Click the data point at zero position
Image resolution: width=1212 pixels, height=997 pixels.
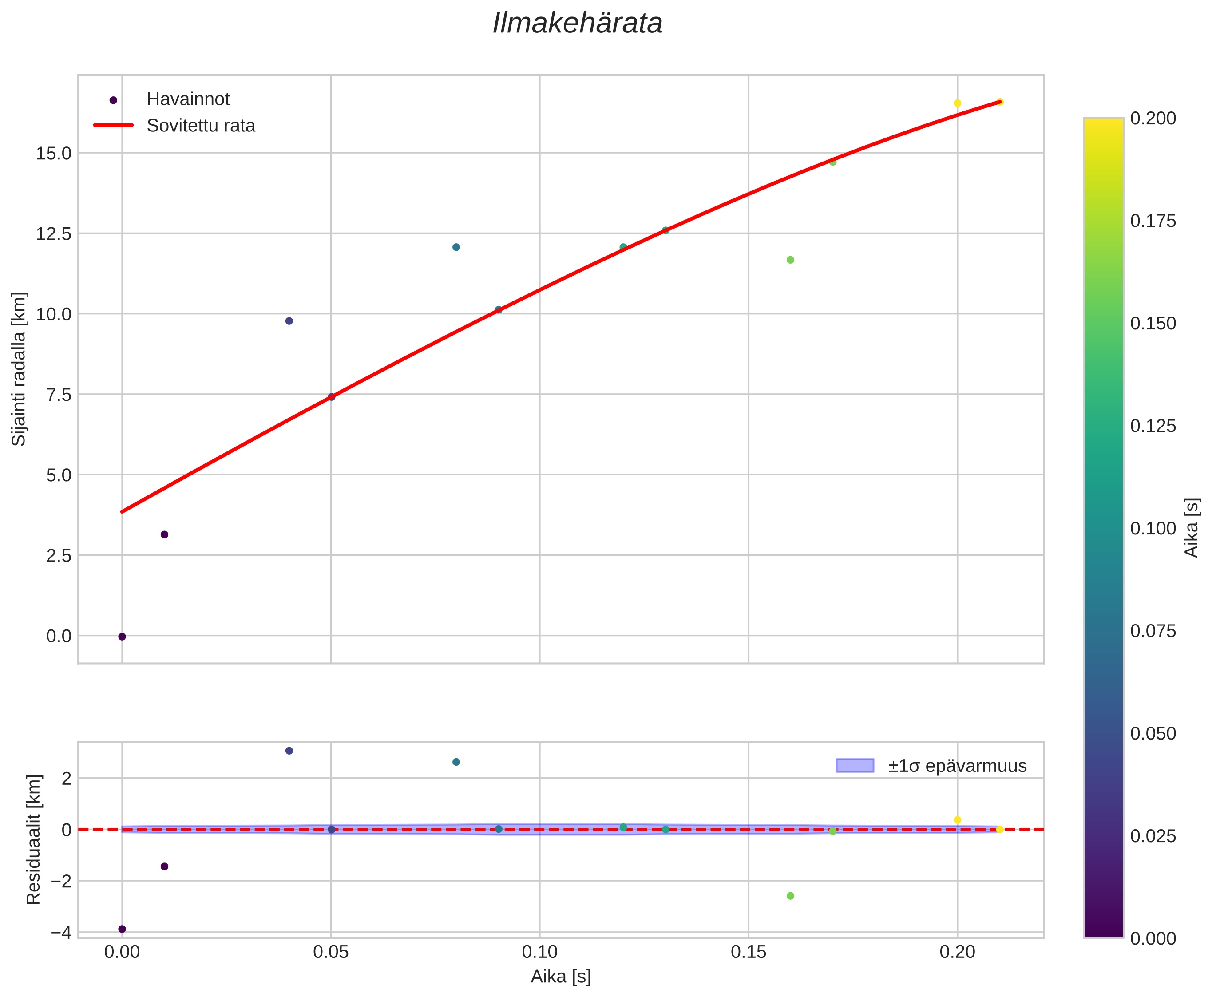(122, 637)
